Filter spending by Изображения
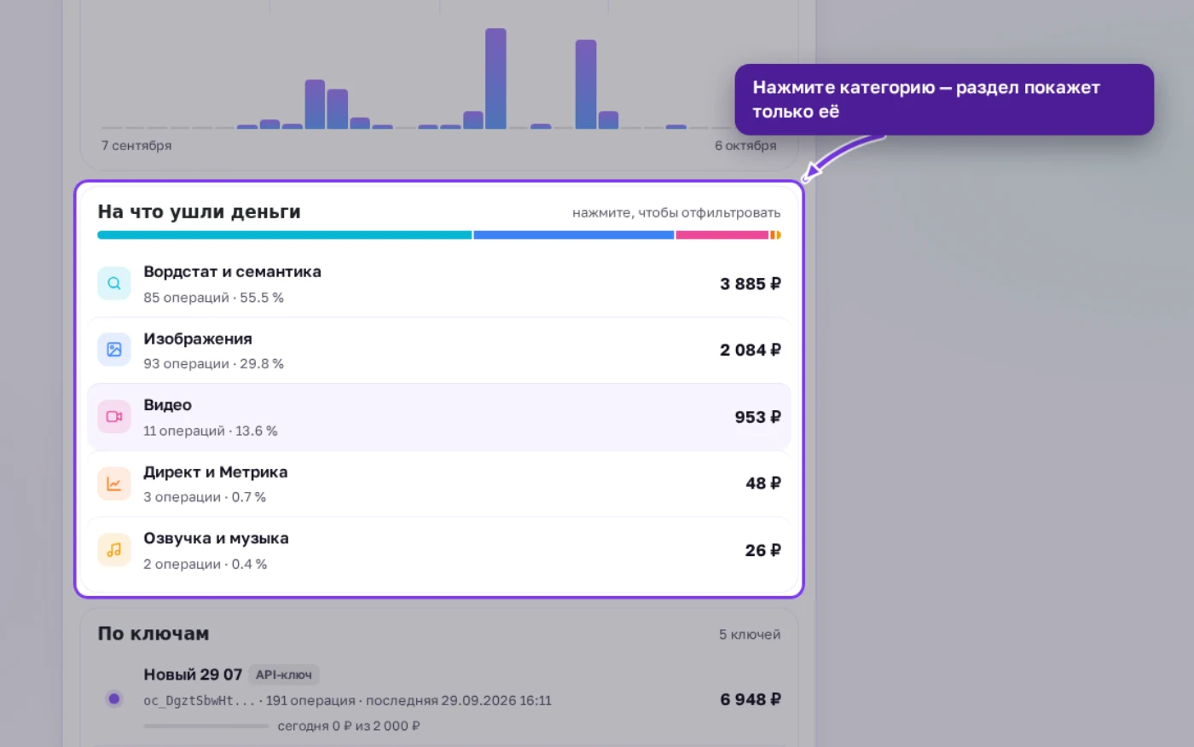Image resolution: width=1194 pixels, height=747 pixels. pyautogui.click(x=439, y=350)
